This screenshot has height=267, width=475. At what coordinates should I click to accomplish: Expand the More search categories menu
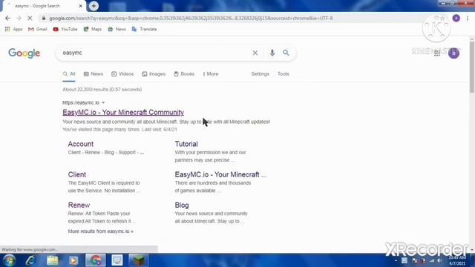tap(211, 74)
